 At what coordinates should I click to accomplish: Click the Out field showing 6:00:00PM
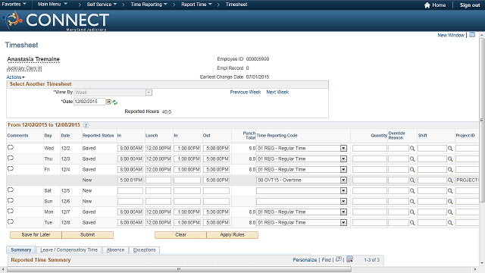[216, 180]
